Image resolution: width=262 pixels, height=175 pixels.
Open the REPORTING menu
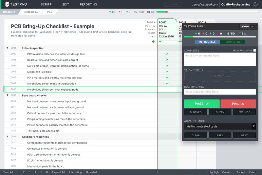click(x=88, y=4)
